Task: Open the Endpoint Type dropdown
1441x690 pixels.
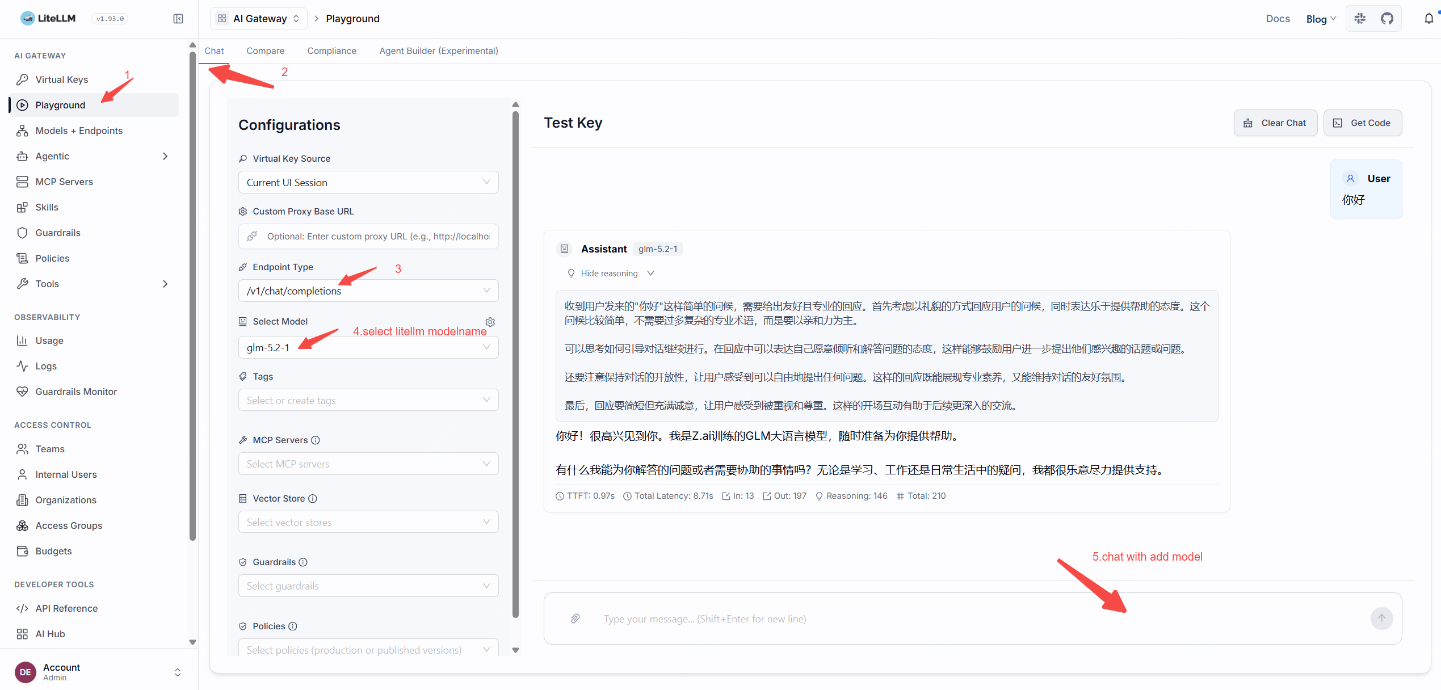Action: 368,291
